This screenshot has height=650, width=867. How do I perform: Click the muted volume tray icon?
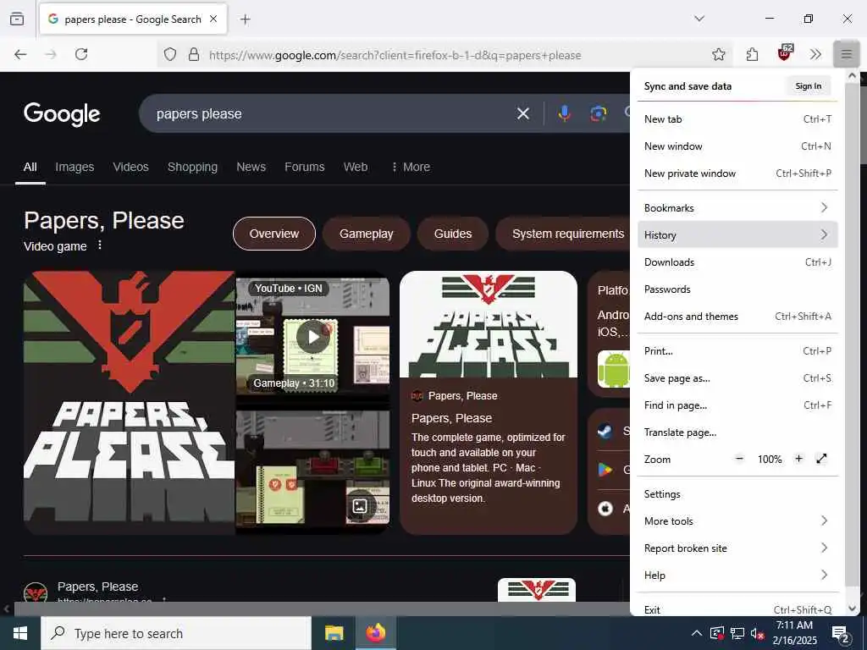(x=757, y=633)
